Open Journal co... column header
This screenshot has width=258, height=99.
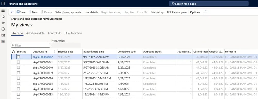point(184,51)
